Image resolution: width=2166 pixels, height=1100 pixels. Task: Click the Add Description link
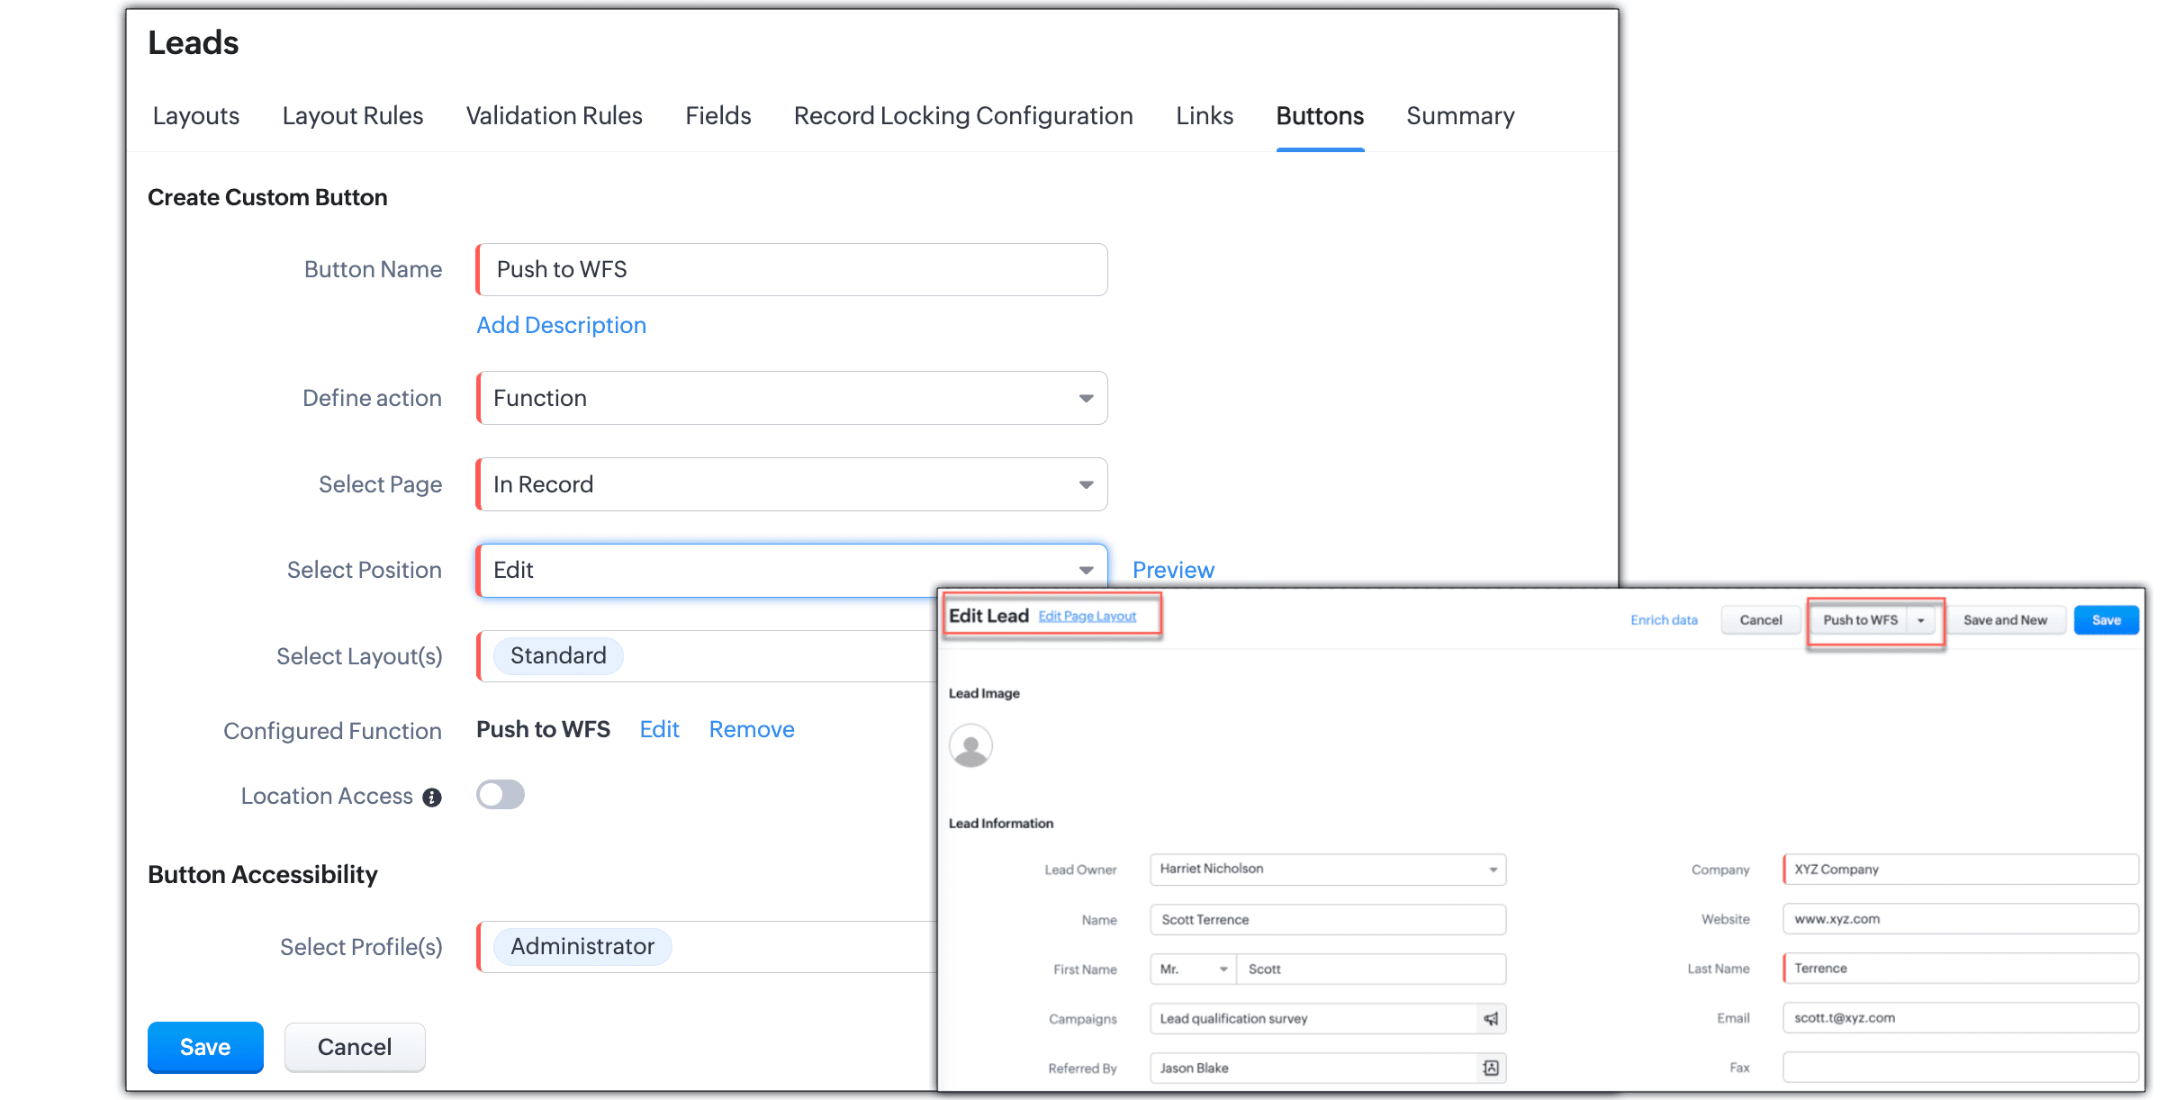[561, 325]
